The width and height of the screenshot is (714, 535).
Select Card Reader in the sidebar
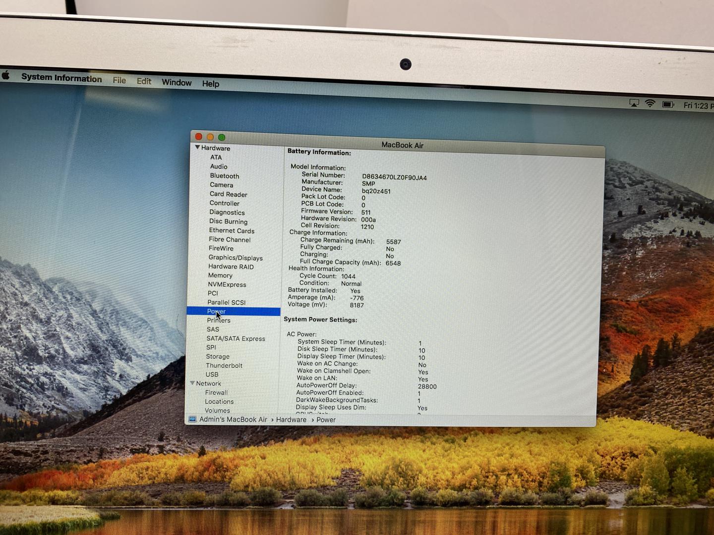(228, 194)
